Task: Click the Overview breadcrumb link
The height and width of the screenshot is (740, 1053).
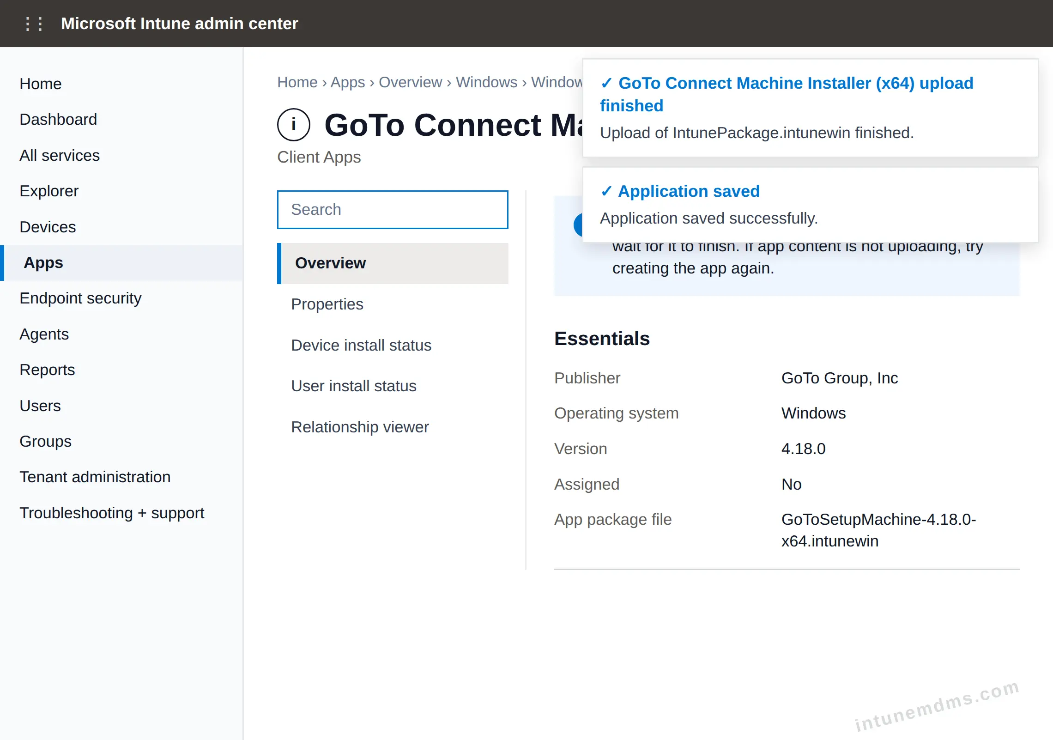Action: (410, 82)
